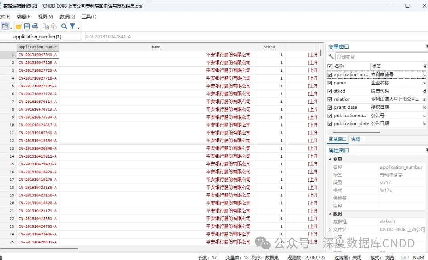Toggle the grant_date variable checkbox

(x=330, y=107)
